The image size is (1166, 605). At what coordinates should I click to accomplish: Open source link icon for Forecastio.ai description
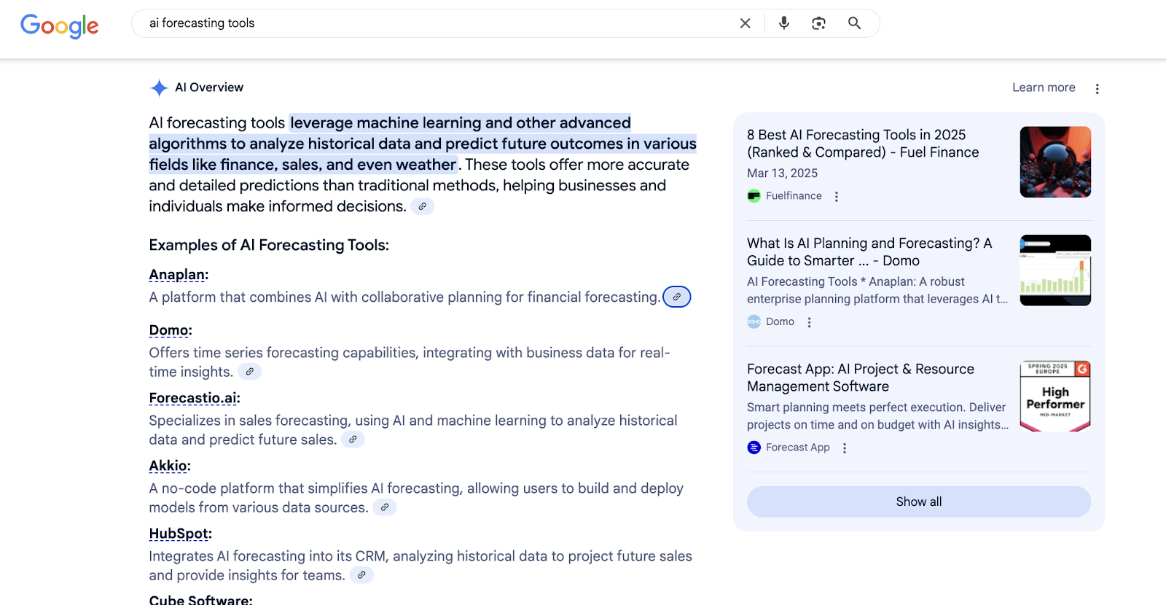click(x=353, y=440)
